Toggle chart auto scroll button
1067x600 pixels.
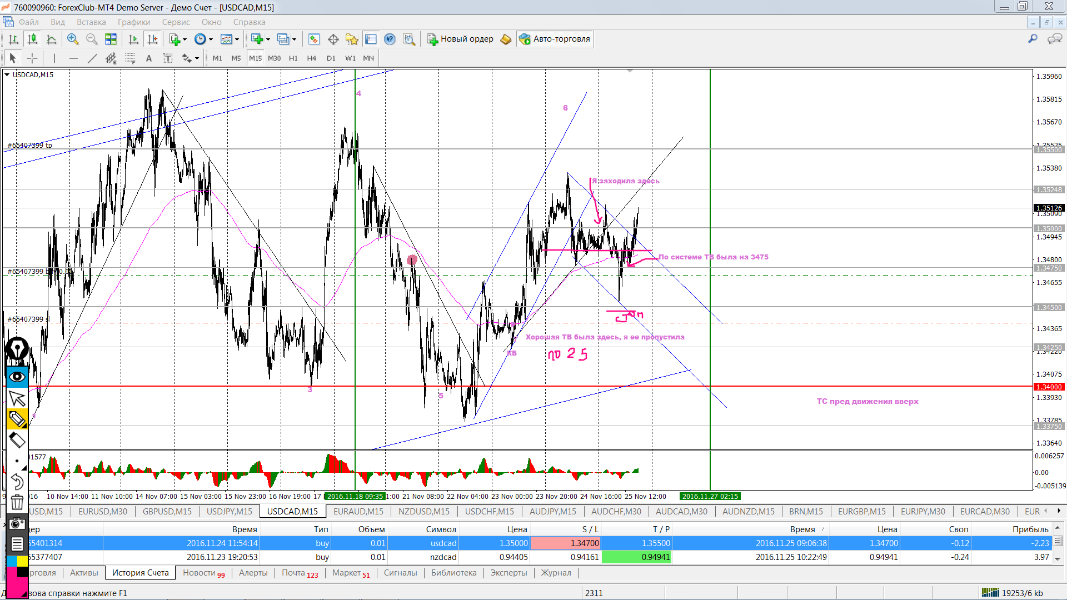click(133, 39)
